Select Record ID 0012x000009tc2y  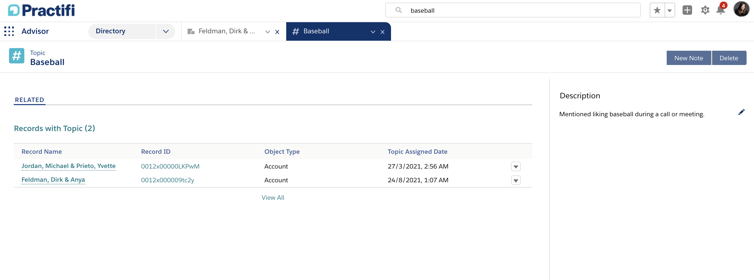[167, 180]
